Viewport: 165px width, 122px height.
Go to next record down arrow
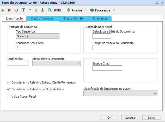point(36,10)
